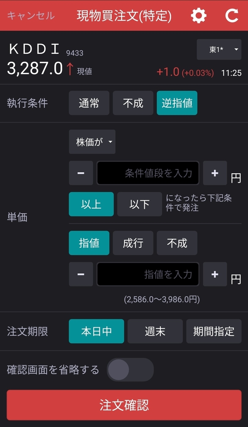Tap キャンセル to cancel the order
The width and height of the screenshot is (248, 427).
(x=31, y=15)
